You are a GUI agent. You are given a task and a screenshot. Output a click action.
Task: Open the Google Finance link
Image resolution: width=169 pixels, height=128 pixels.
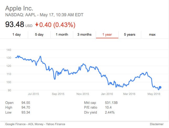[x=15, y=124]
